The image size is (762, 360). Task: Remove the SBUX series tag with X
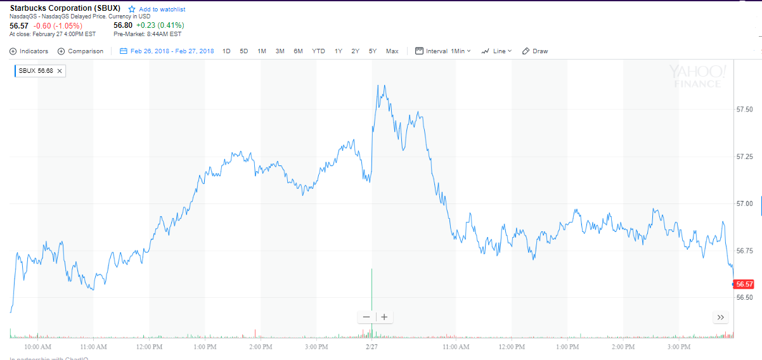(60, 71)
